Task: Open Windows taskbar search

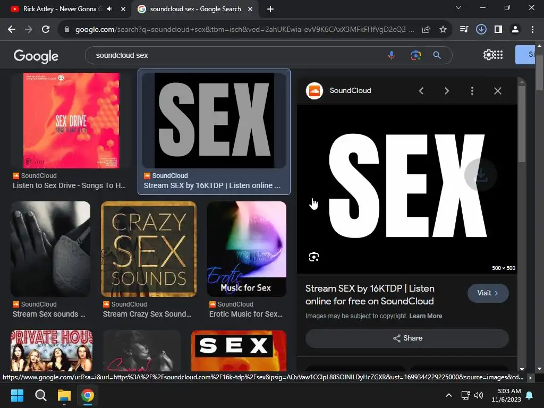Action: pos(40,395)
